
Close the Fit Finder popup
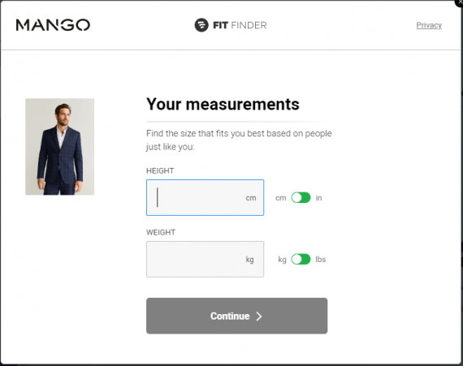[x=459, y=2]
